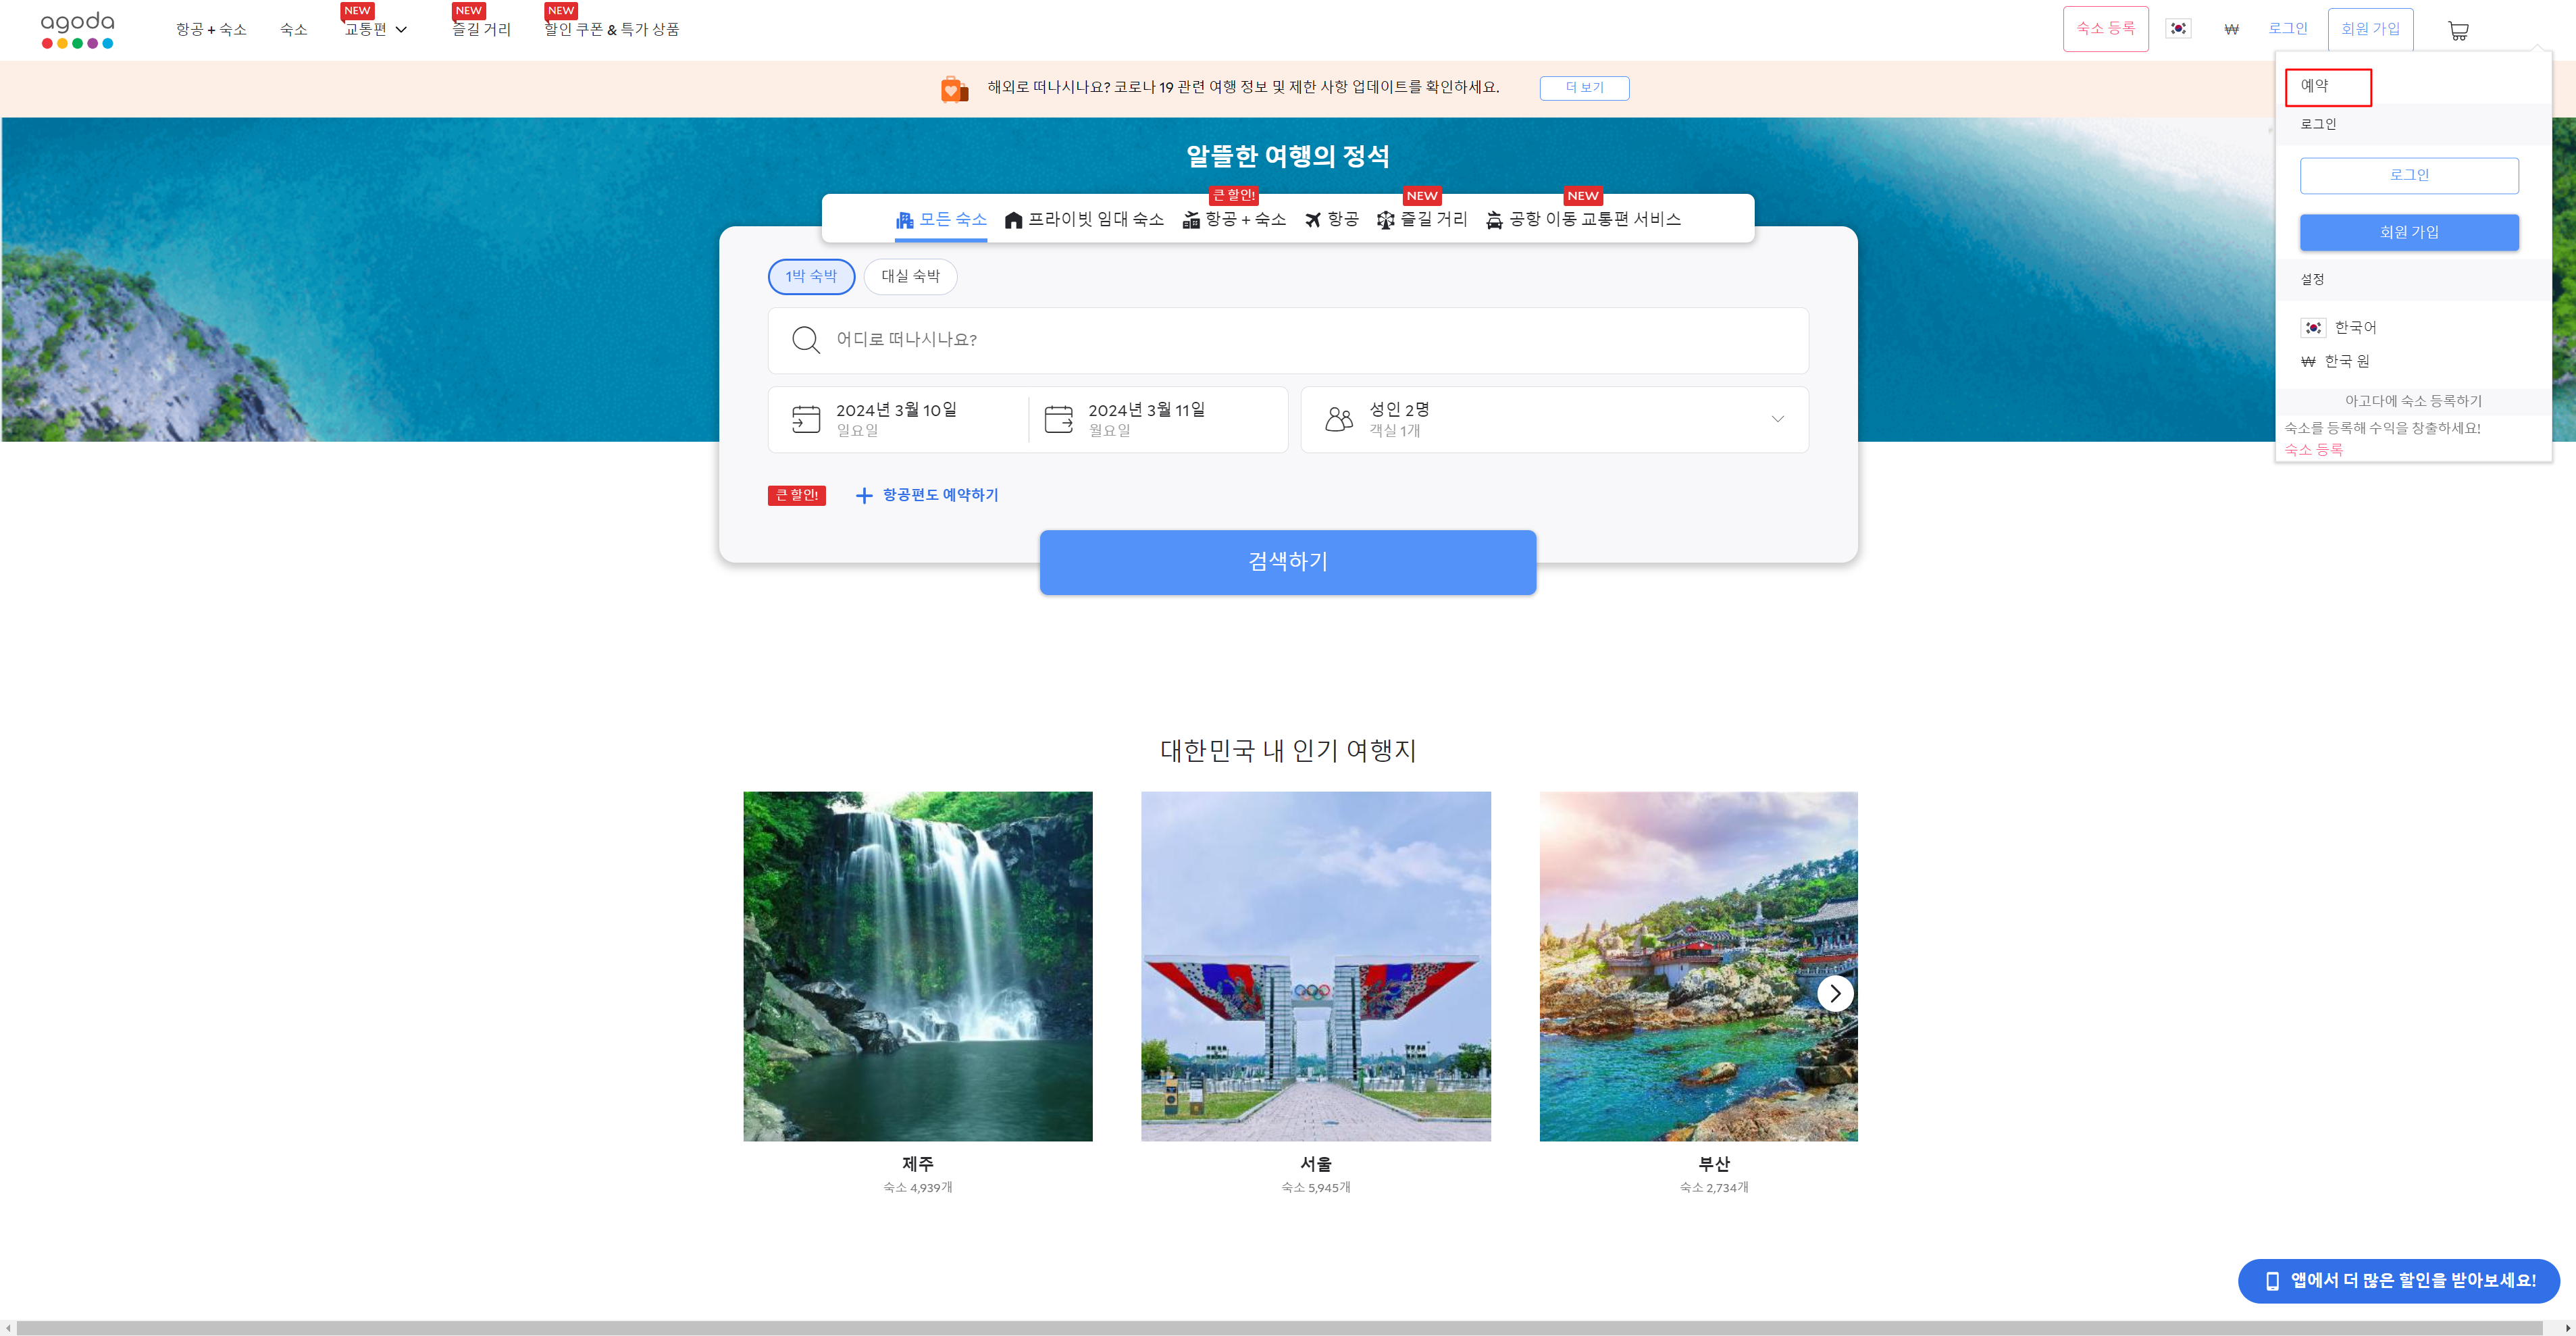Switch to the 프라이빗 임대 숙소 tab
2576x1336 pixels.
tap(1084, 220)
